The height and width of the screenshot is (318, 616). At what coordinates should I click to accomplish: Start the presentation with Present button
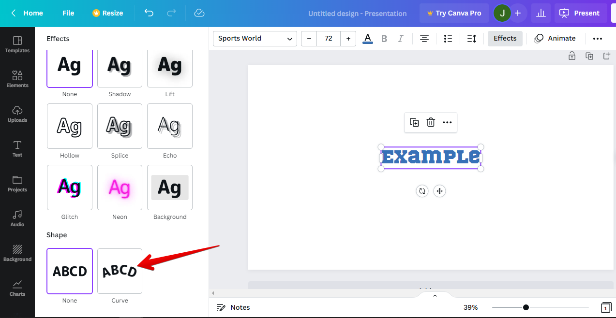[580, 13]
